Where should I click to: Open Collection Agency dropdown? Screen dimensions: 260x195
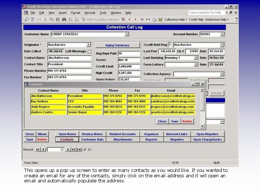pyautogui.click(x=222, y=74)
